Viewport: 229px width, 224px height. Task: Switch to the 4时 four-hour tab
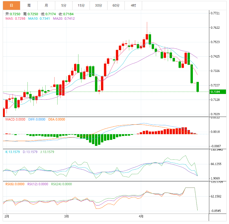click(133, 6)
